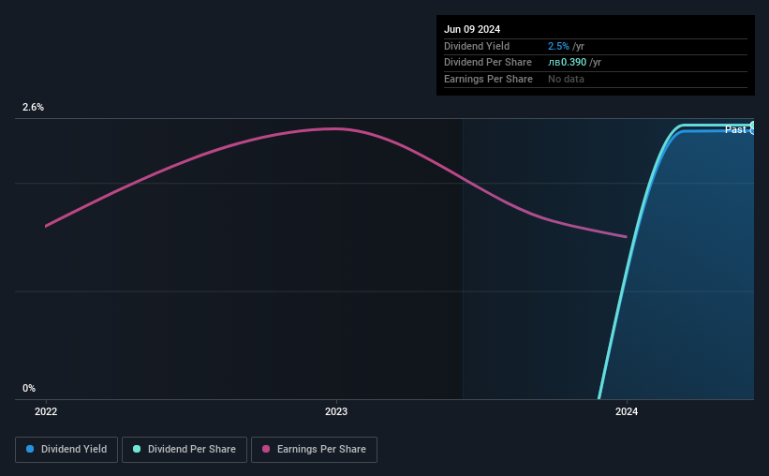Click the 2024 x-axis label
This screenshot has height=476, width=769.
(x=627, y=411)
